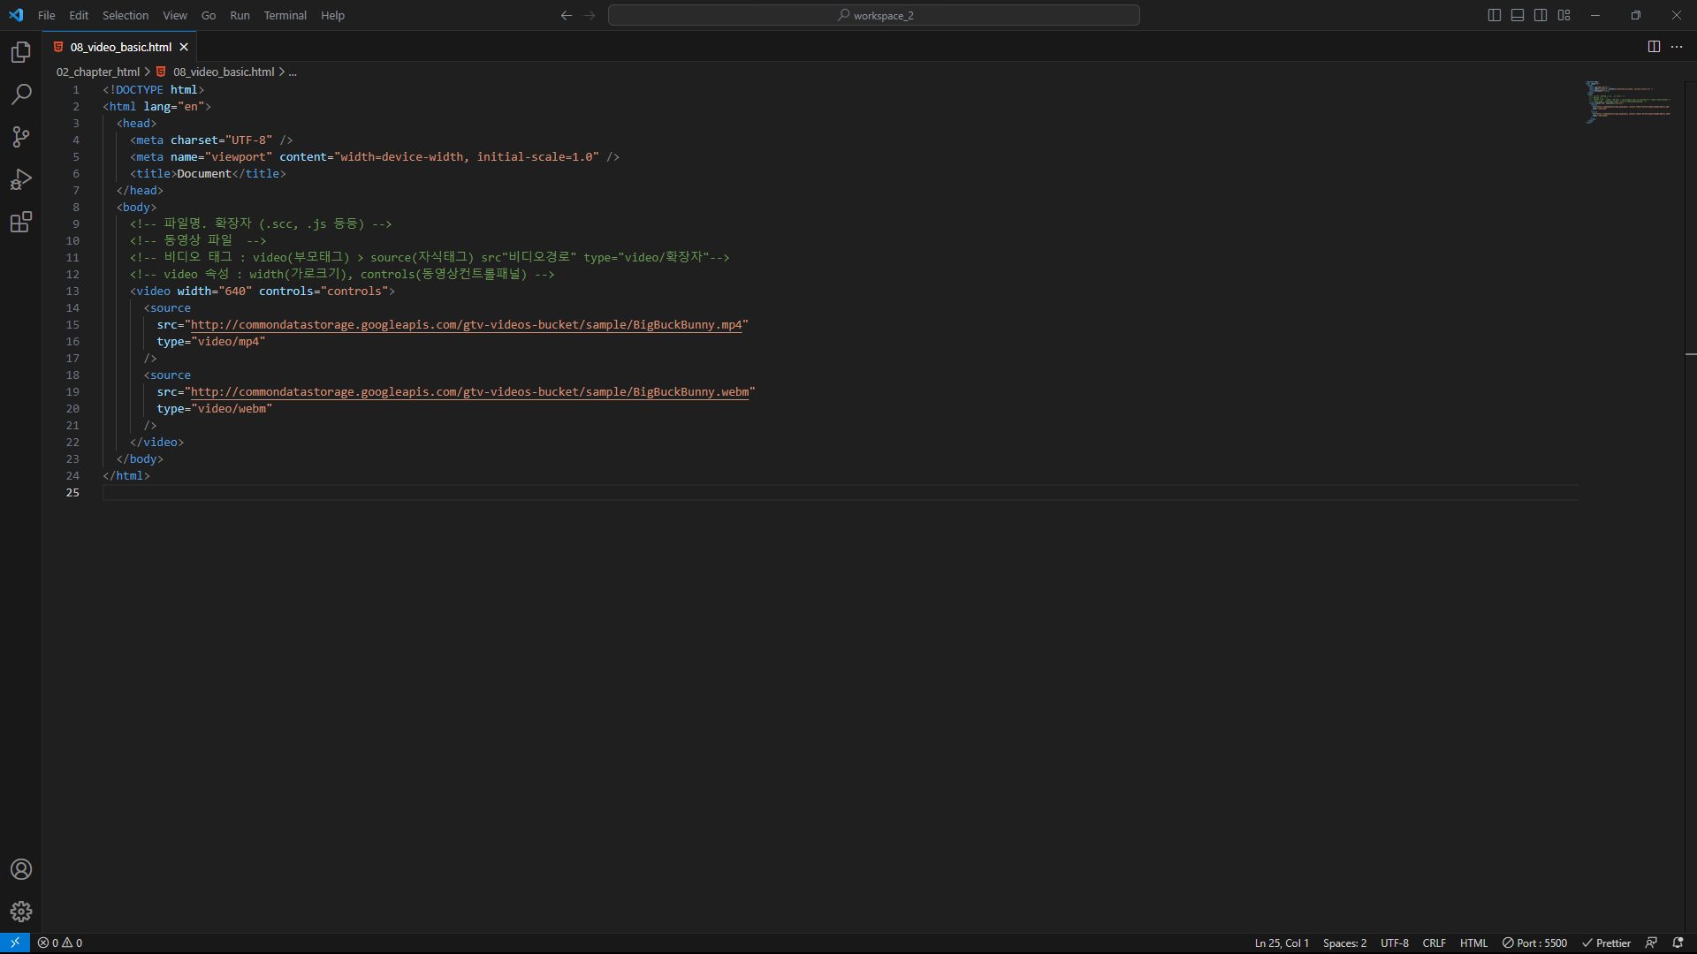Viewport: 1697px width, 954px height.
Task: Open the Search view icon
Action: pyautogui.click(x=21, y=95)
